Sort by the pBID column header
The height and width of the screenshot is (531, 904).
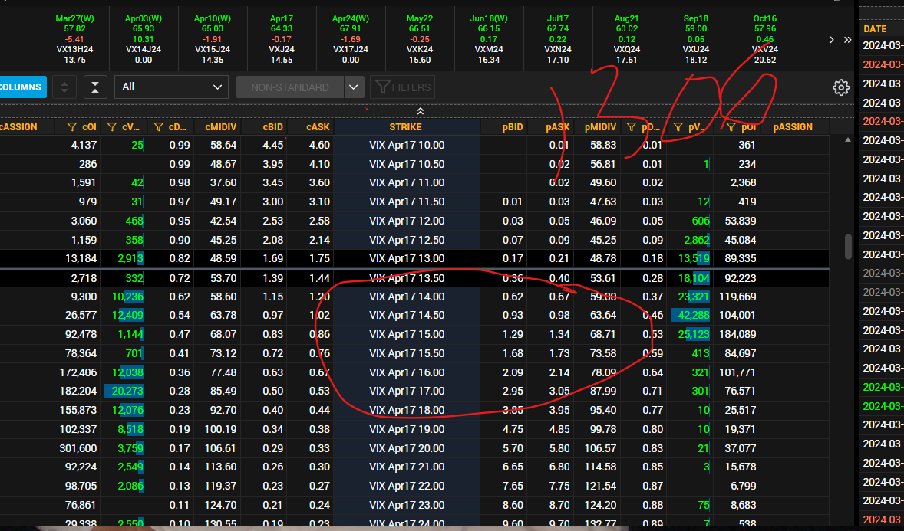click(513, 127)
